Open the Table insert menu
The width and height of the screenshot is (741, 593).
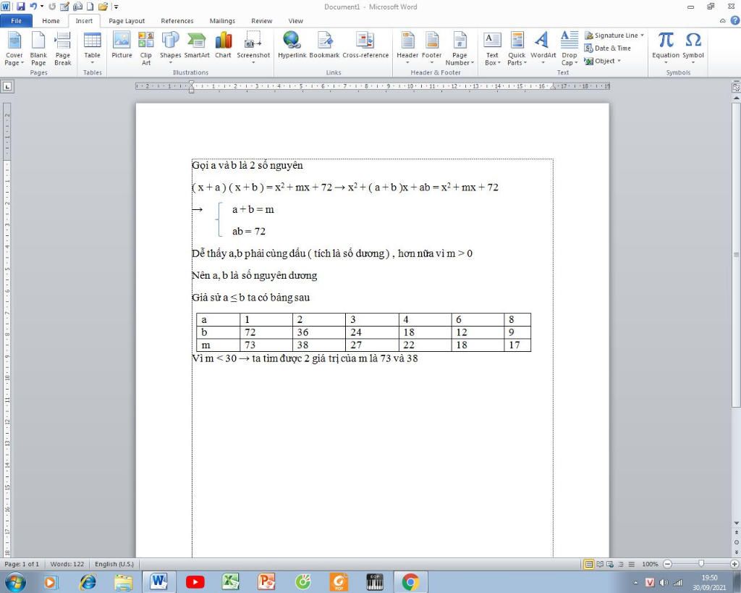click(92, 49)
